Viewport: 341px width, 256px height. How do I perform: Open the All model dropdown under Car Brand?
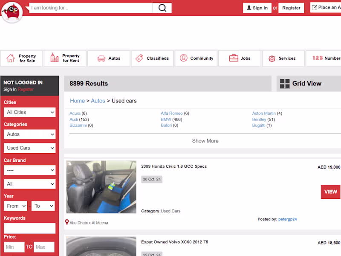(30, 184)
